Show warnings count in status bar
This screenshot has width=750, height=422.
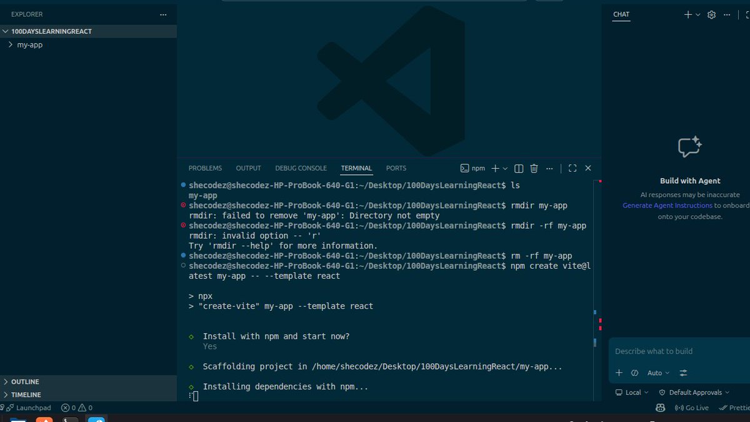(x=86, y=408)
